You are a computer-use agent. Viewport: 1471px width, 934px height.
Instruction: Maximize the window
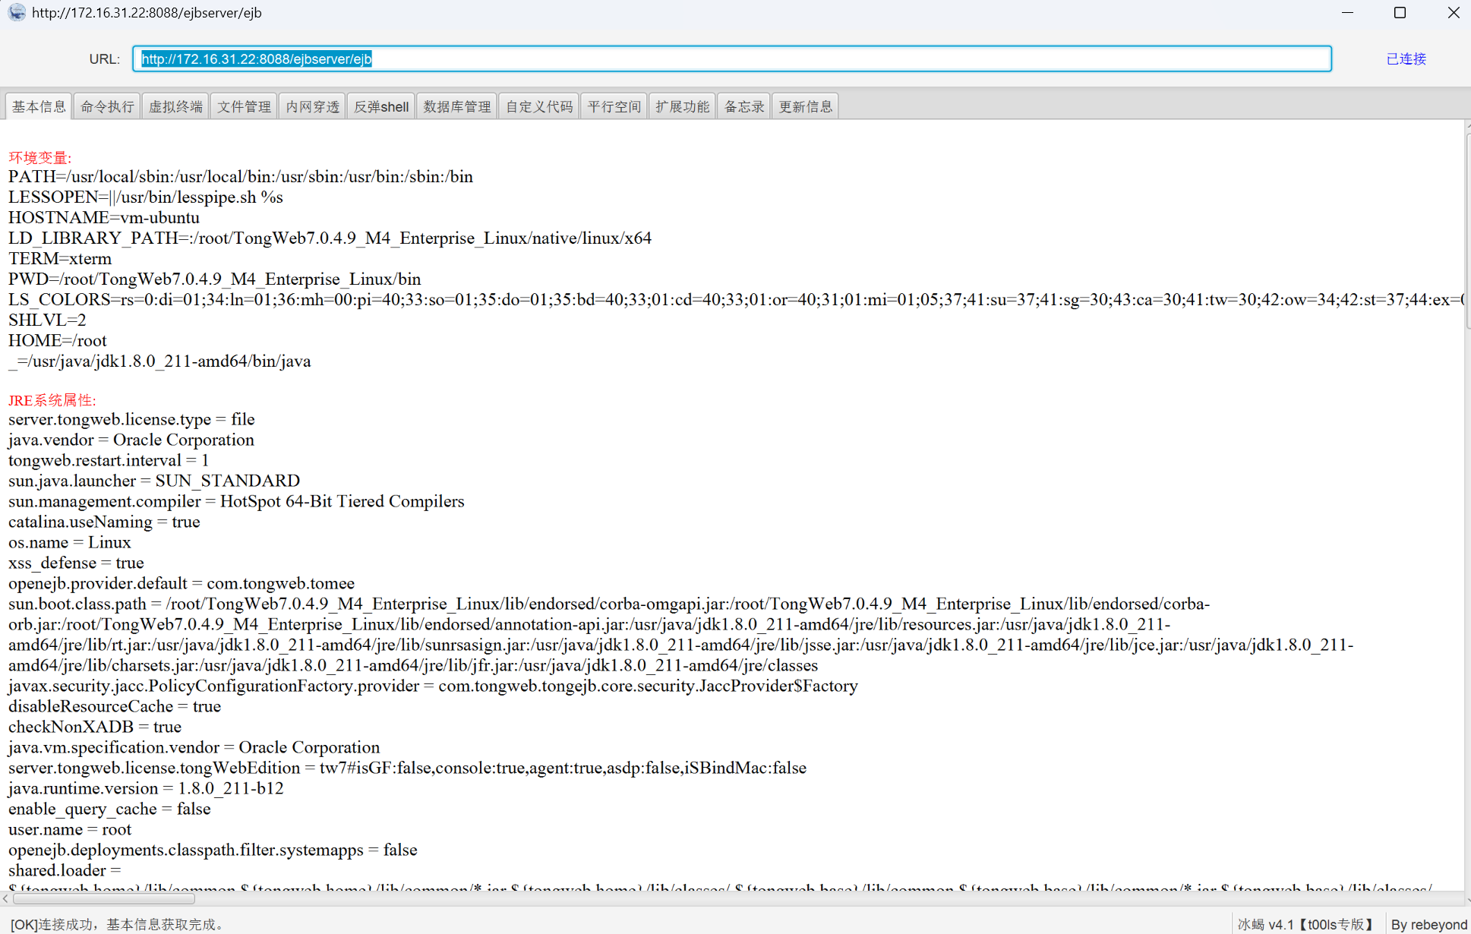click(1400, 12)
